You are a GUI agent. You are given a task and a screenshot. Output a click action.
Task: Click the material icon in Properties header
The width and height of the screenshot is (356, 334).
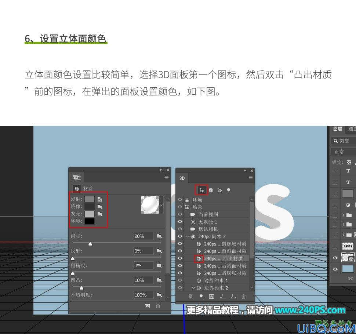(x=77, y=188)
